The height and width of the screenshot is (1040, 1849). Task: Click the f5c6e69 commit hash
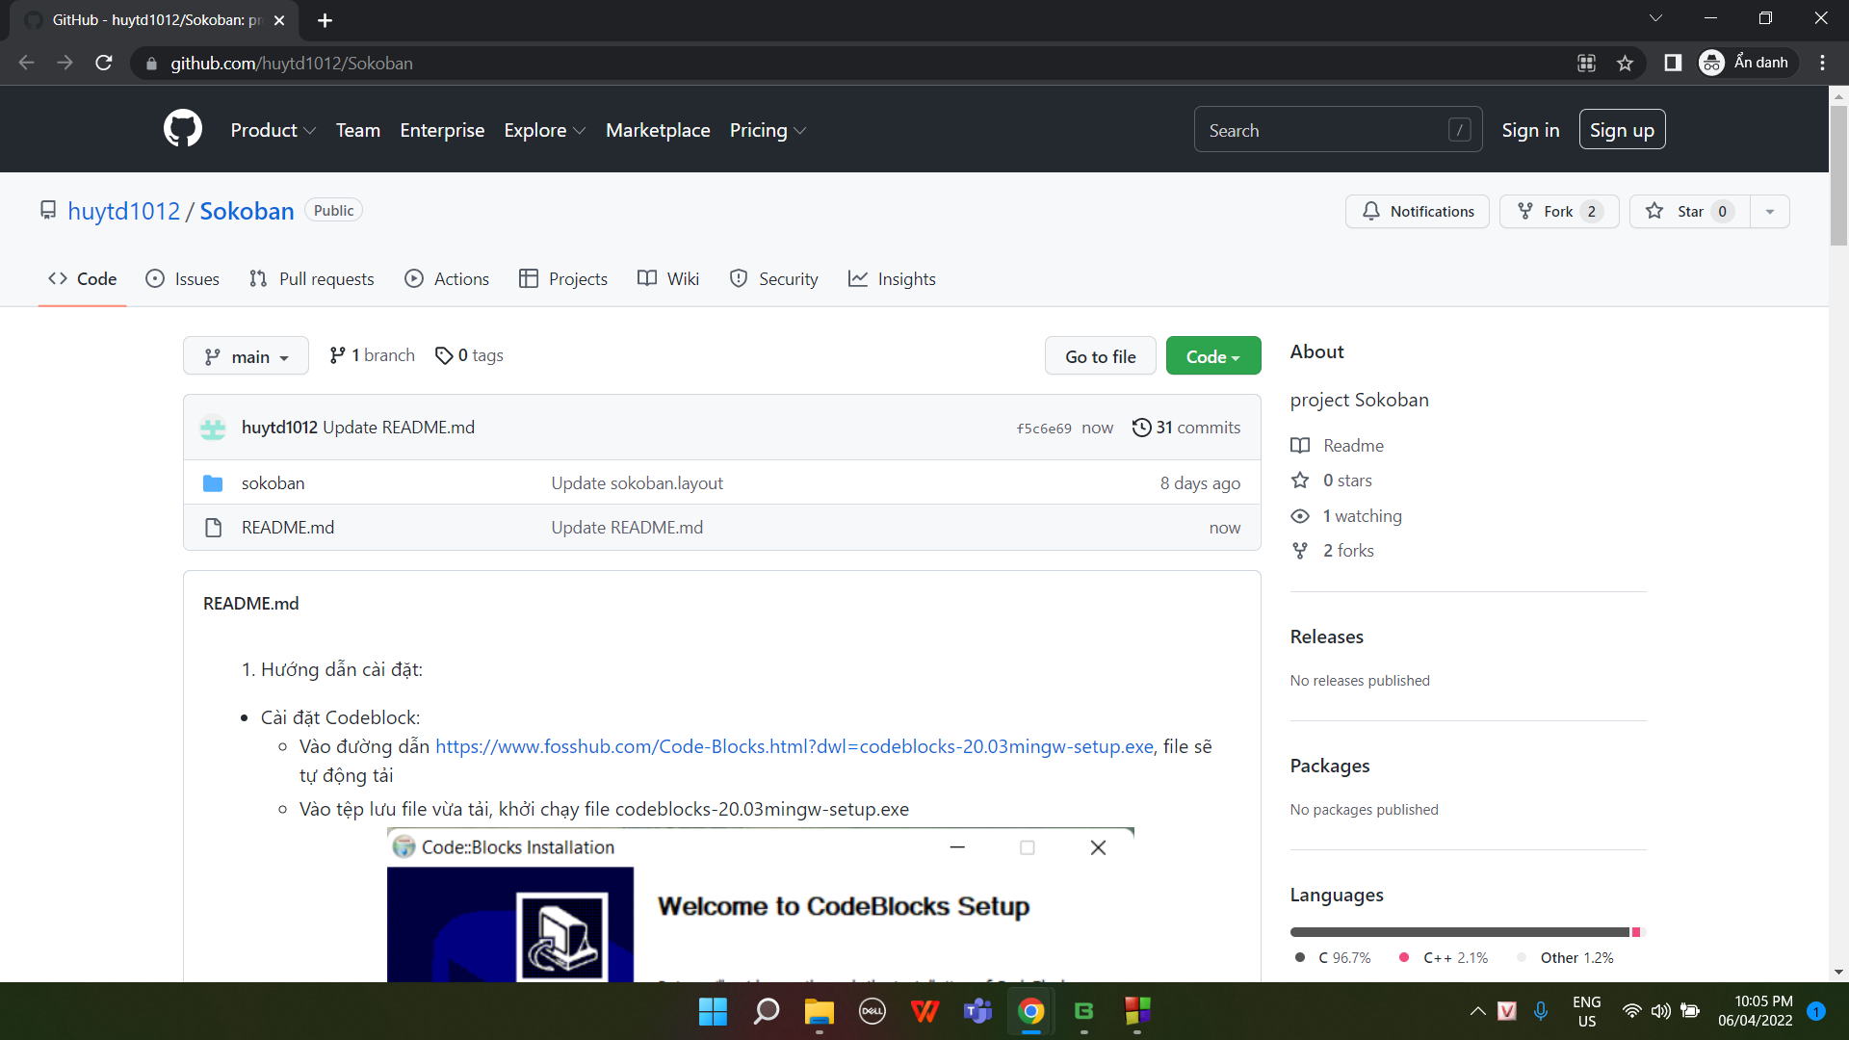click(1044, 429)
